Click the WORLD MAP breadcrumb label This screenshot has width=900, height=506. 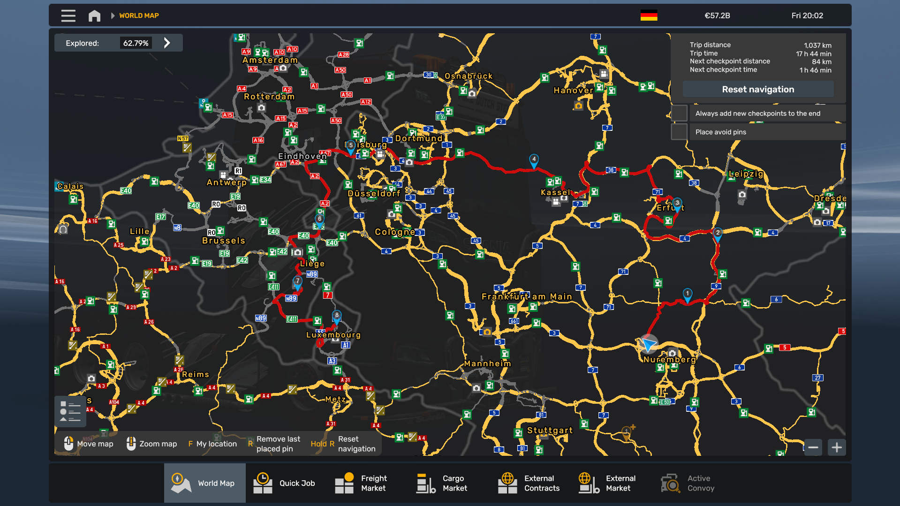coord(139,15)
